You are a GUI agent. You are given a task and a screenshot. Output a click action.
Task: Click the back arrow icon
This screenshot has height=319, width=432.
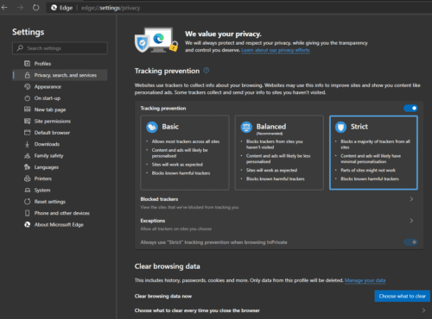click(x=4, y=8)
